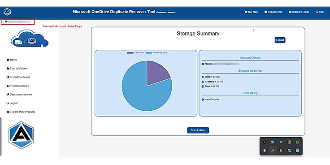Toggle the Remaining Size legend swatch
The height and width of the screenshot is (165, 330).
pyautogui.click(x=149, y=52)
